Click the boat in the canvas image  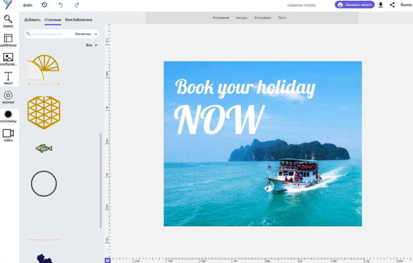tap(294, 175)
